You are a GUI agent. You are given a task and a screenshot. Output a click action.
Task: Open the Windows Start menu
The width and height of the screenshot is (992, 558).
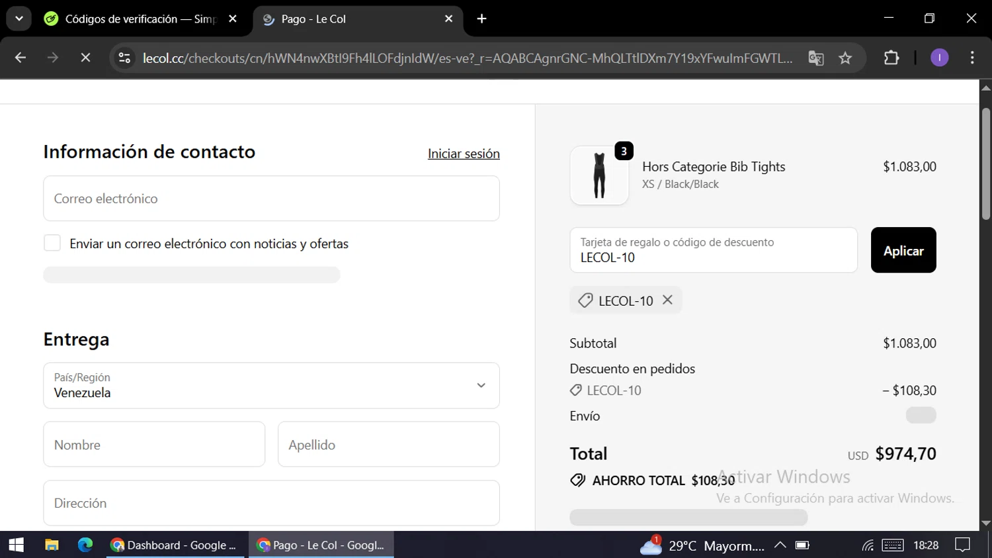[16, 545]
